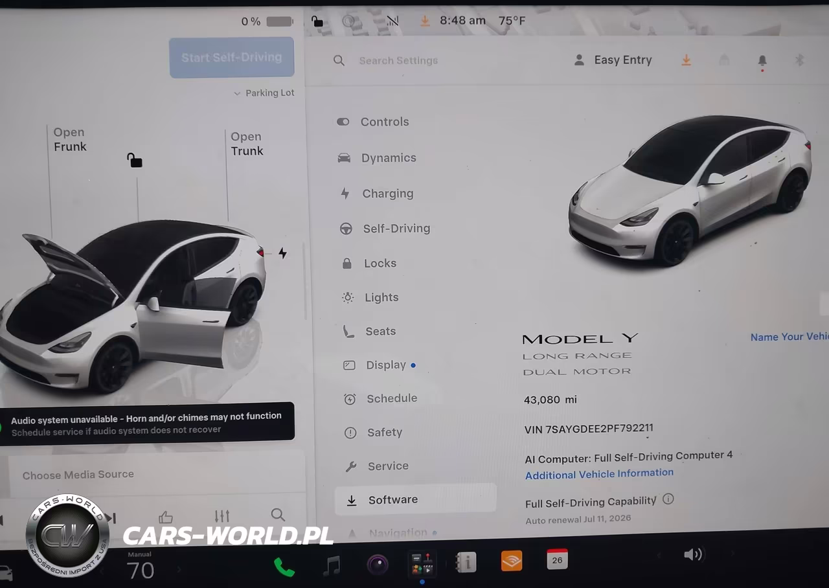The height and width of the screenshot is (588, 829).
Task: Increase volume with the right arrow
Action: click(734, 554)
